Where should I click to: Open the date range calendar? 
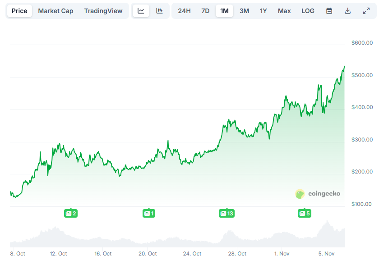pos(329,10)
